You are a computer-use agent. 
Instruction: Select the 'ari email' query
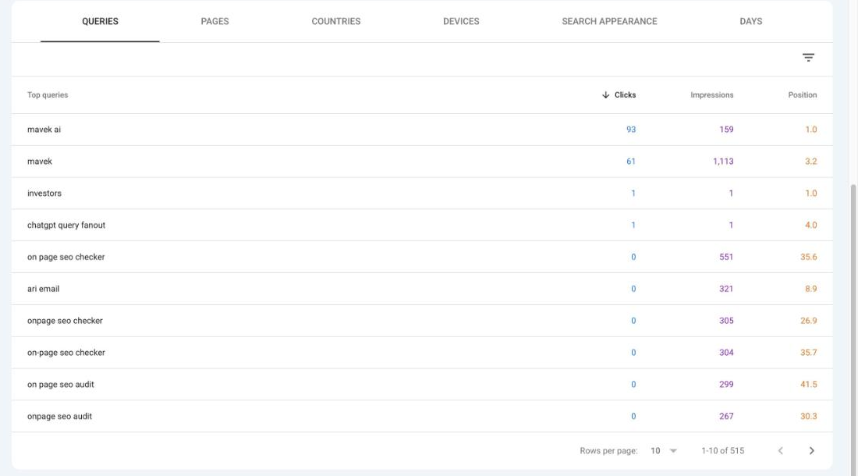coord(422,289)
